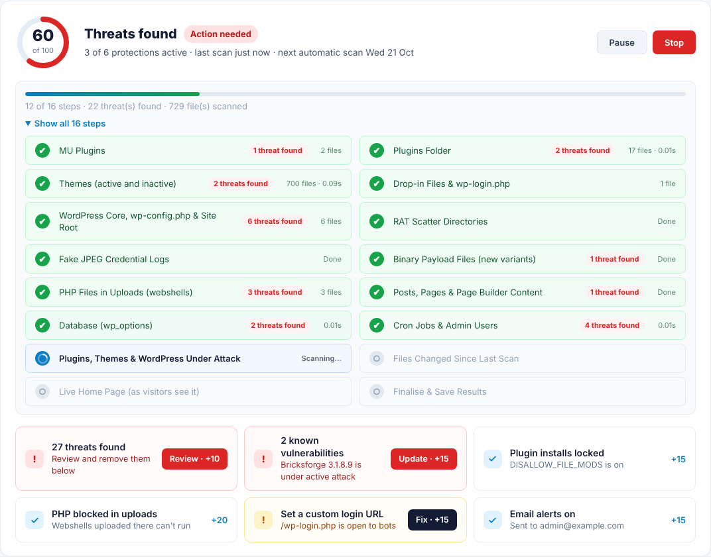Click the Fix +15 login URL button
The height and width of the screenshot is (557, 711).
click(432, 520)
